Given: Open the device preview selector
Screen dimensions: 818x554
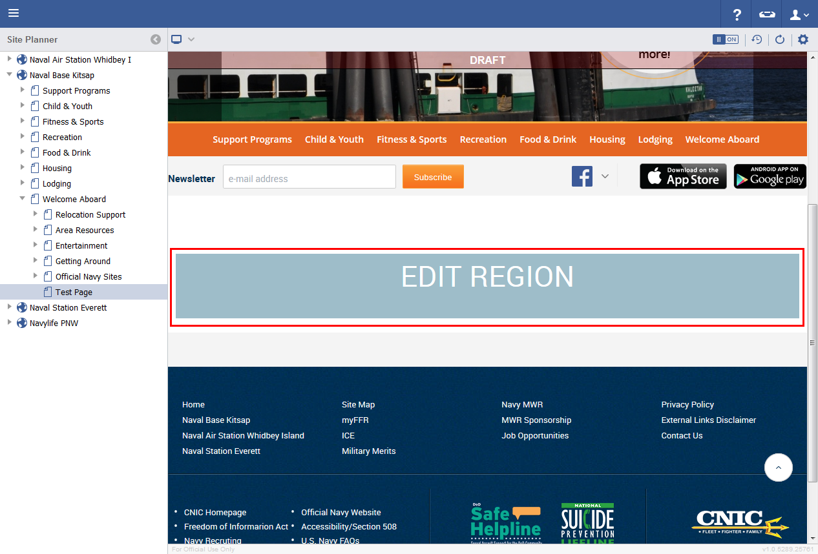Looking at the screenshot, I should [183, 39].
